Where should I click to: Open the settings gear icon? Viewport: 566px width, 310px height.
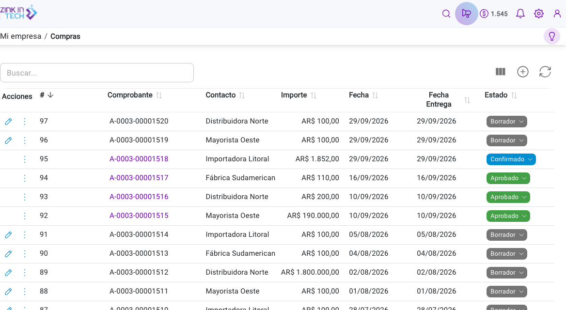(x=538, y=14)
